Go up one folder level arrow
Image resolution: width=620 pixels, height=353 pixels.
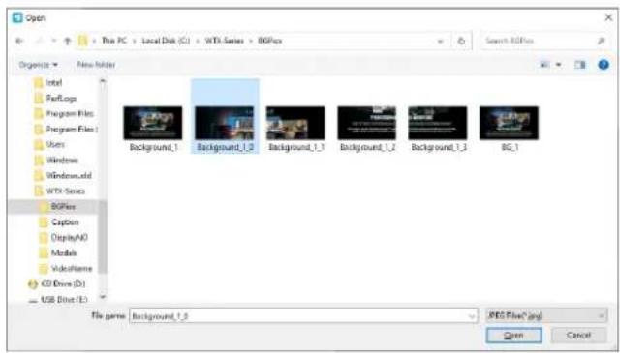pos(67,41)
